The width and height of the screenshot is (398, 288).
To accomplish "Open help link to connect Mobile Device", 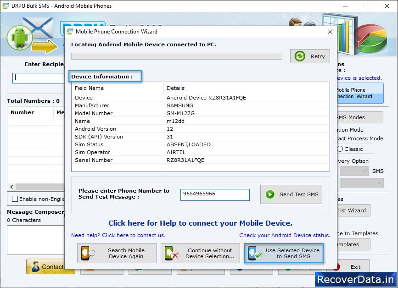I will 200,223.
